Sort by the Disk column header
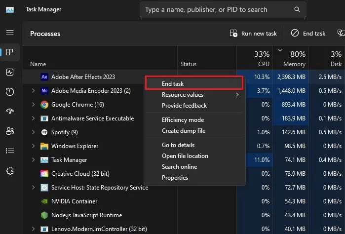345x234 pixels. pos(327,58)
